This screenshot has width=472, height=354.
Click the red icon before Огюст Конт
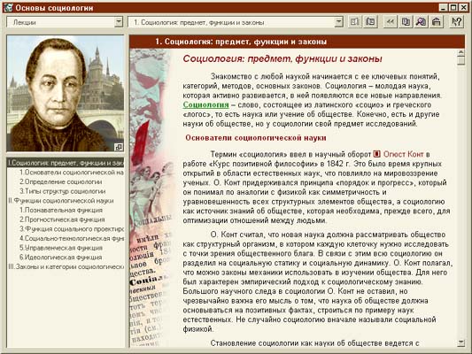point(376,154)
